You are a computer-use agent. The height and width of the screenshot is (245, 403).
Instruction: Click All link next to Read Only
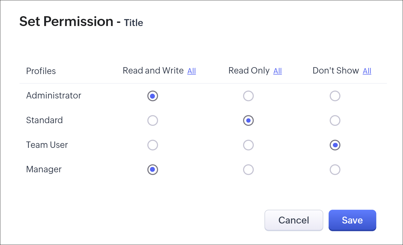[x=277, y=71]
